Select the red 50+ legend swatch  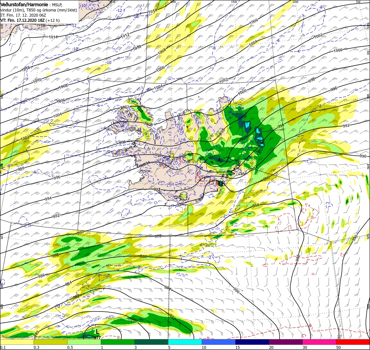click(x=353, y=342)
